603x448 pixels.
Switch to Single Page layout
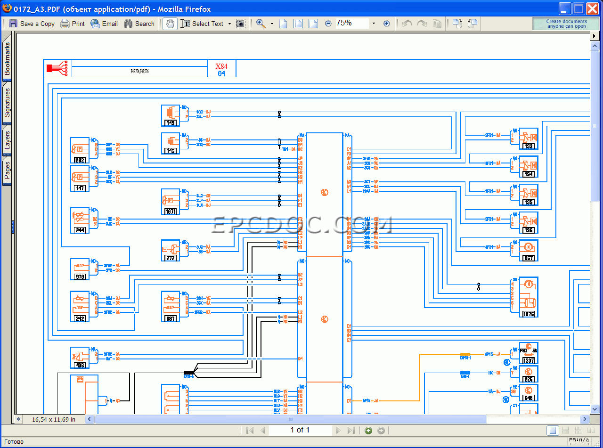pos(554,430)
